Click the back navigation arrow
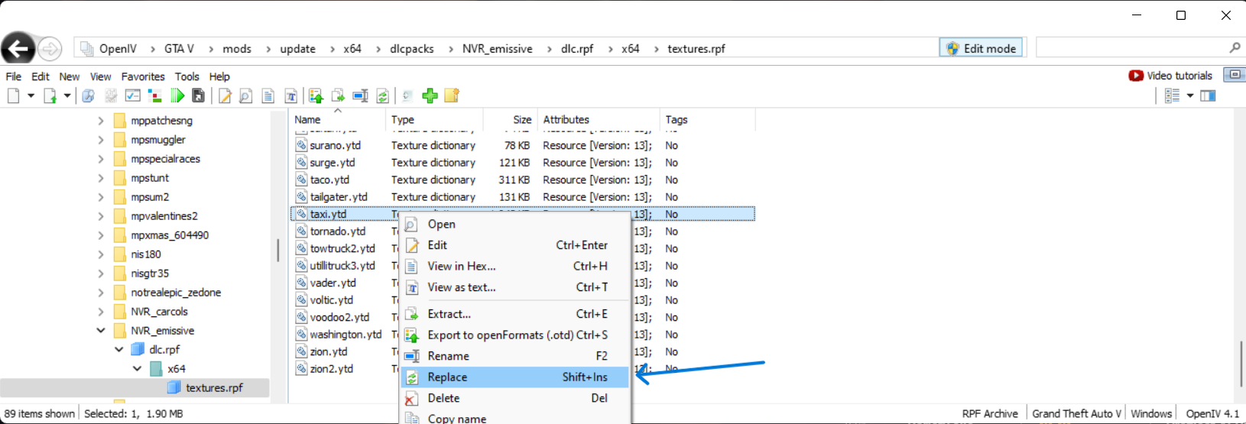The image size is (1246, 424). (x=18, y=49)
